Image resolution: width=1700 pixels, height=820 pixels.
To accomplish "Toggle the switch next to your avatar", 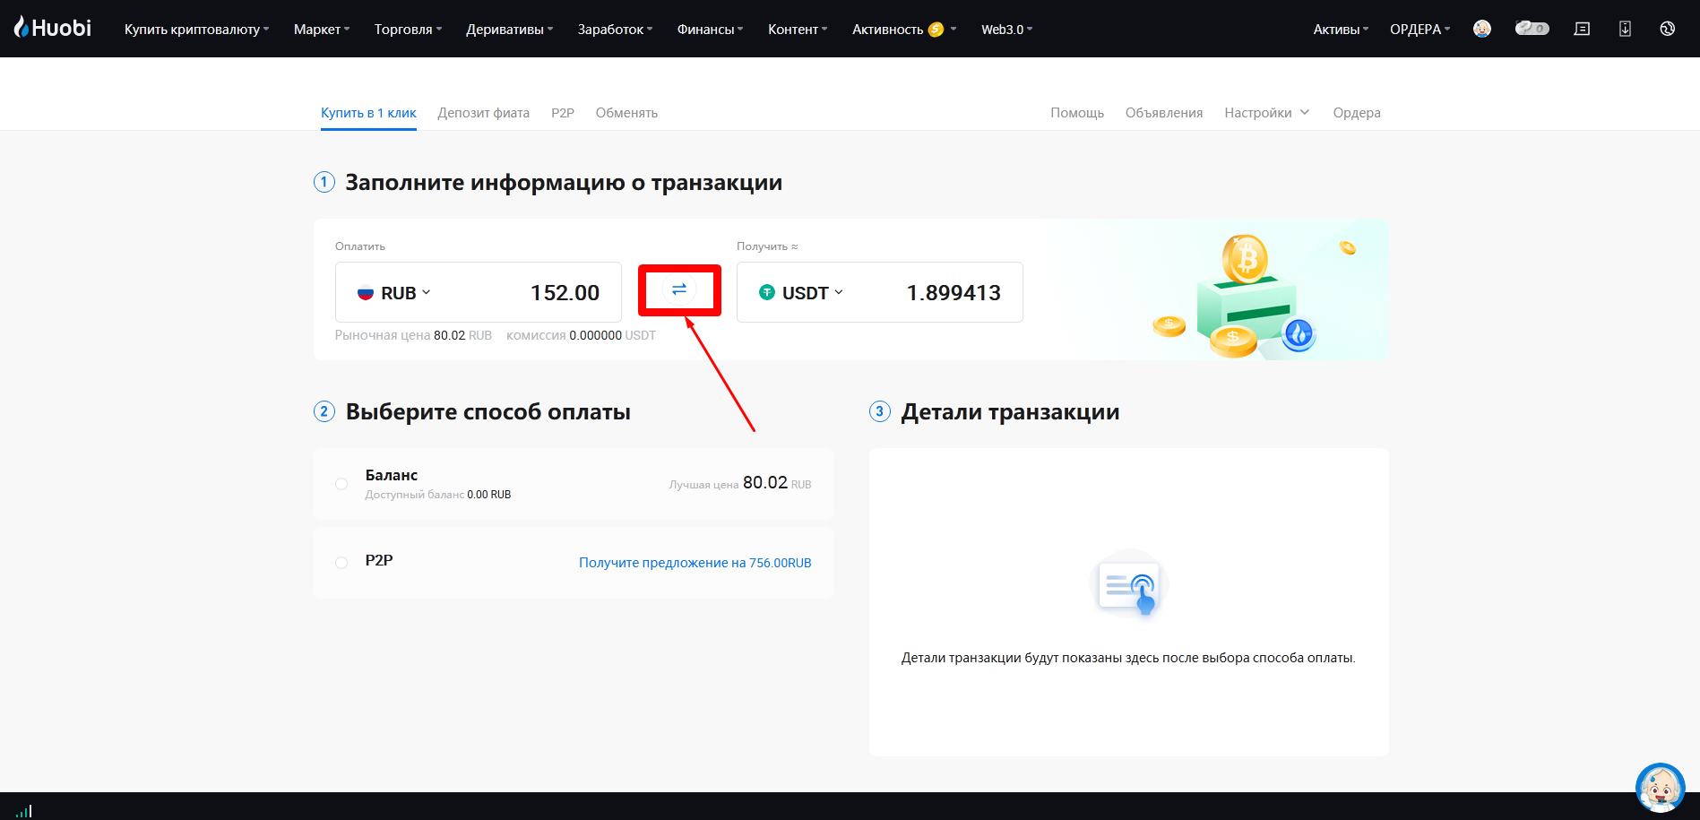I will point(1532,28).
